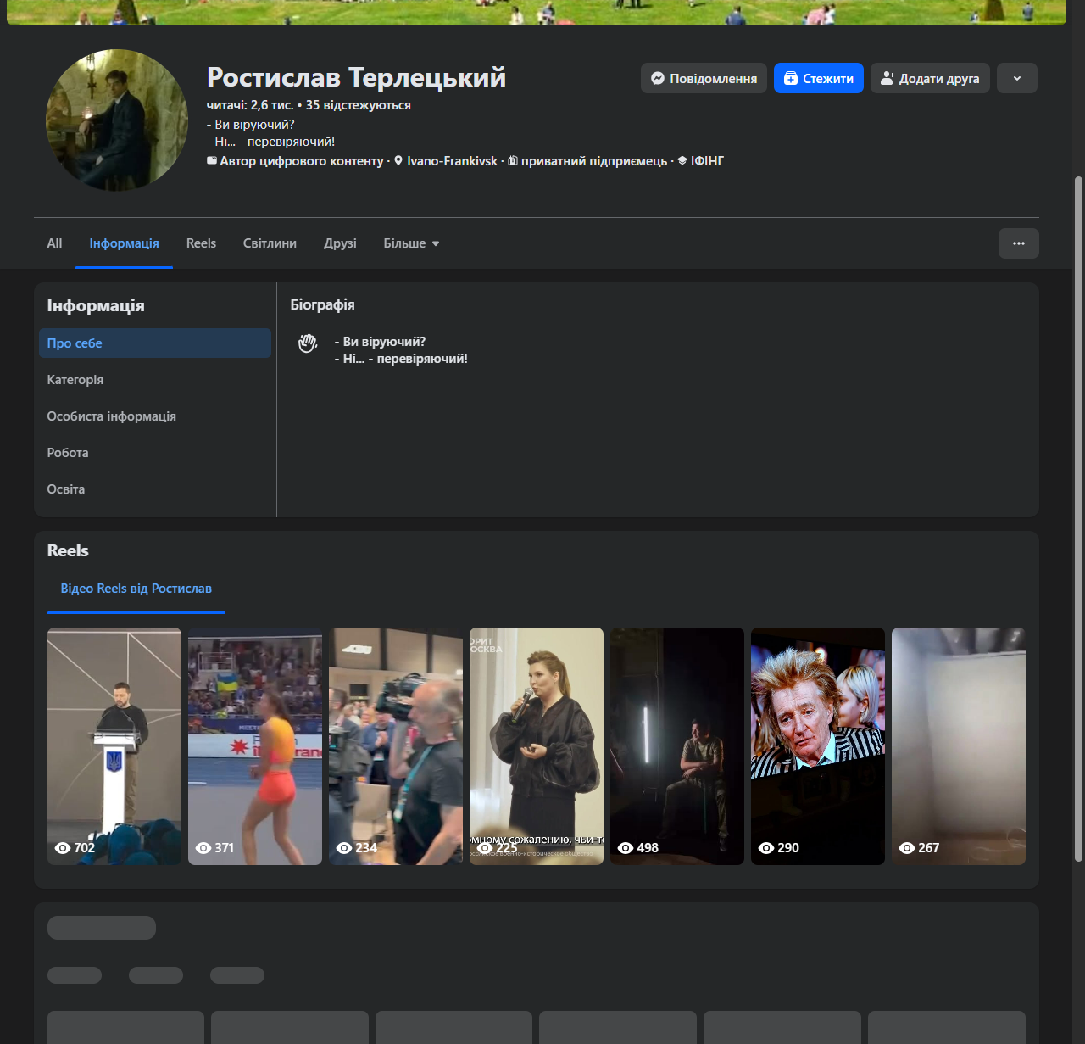The image size is (1085, 1044).
Task: Click the briefcase icon beside приватний підприємець
Action: point(513,160)
